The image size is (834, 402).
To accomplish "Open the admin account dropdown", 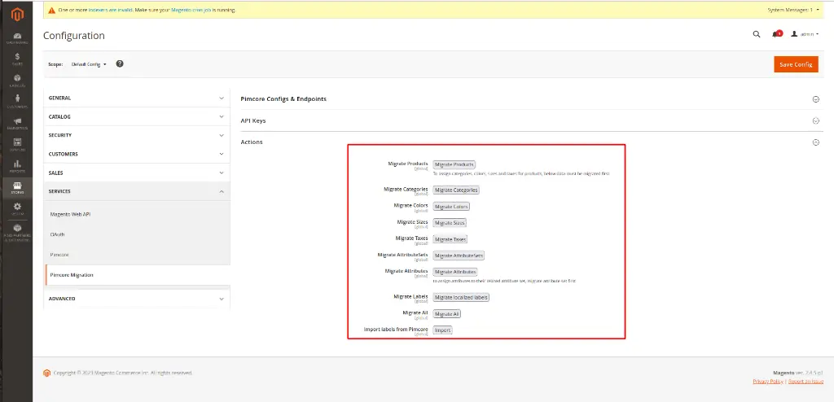I will (x=803, y=34).
